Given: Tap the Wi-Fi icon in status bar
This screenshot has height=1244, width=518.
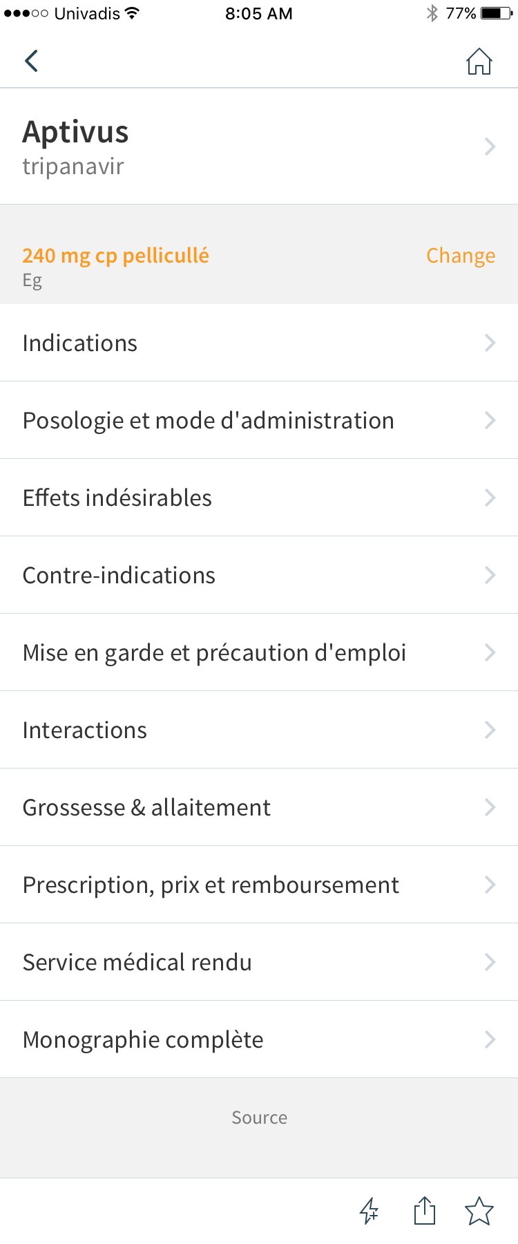Looking at the screenshot, I should pos(132,12).
